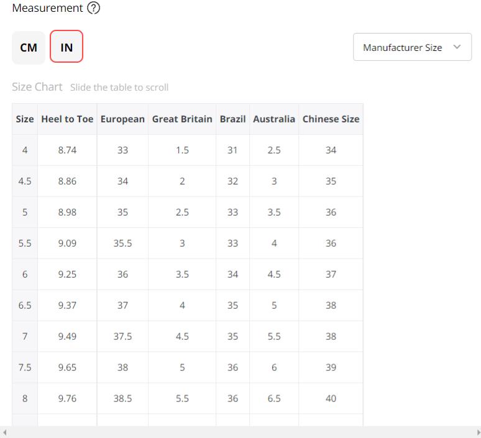Click the horizontal scrollbar right arrow
This screenshot has width=481, height=438.
(477, 432)
